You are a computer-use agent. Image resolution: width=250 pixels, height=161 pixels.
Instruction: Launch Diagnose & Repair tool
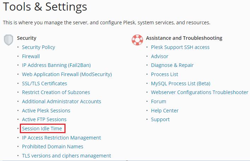tap(172, 65)
